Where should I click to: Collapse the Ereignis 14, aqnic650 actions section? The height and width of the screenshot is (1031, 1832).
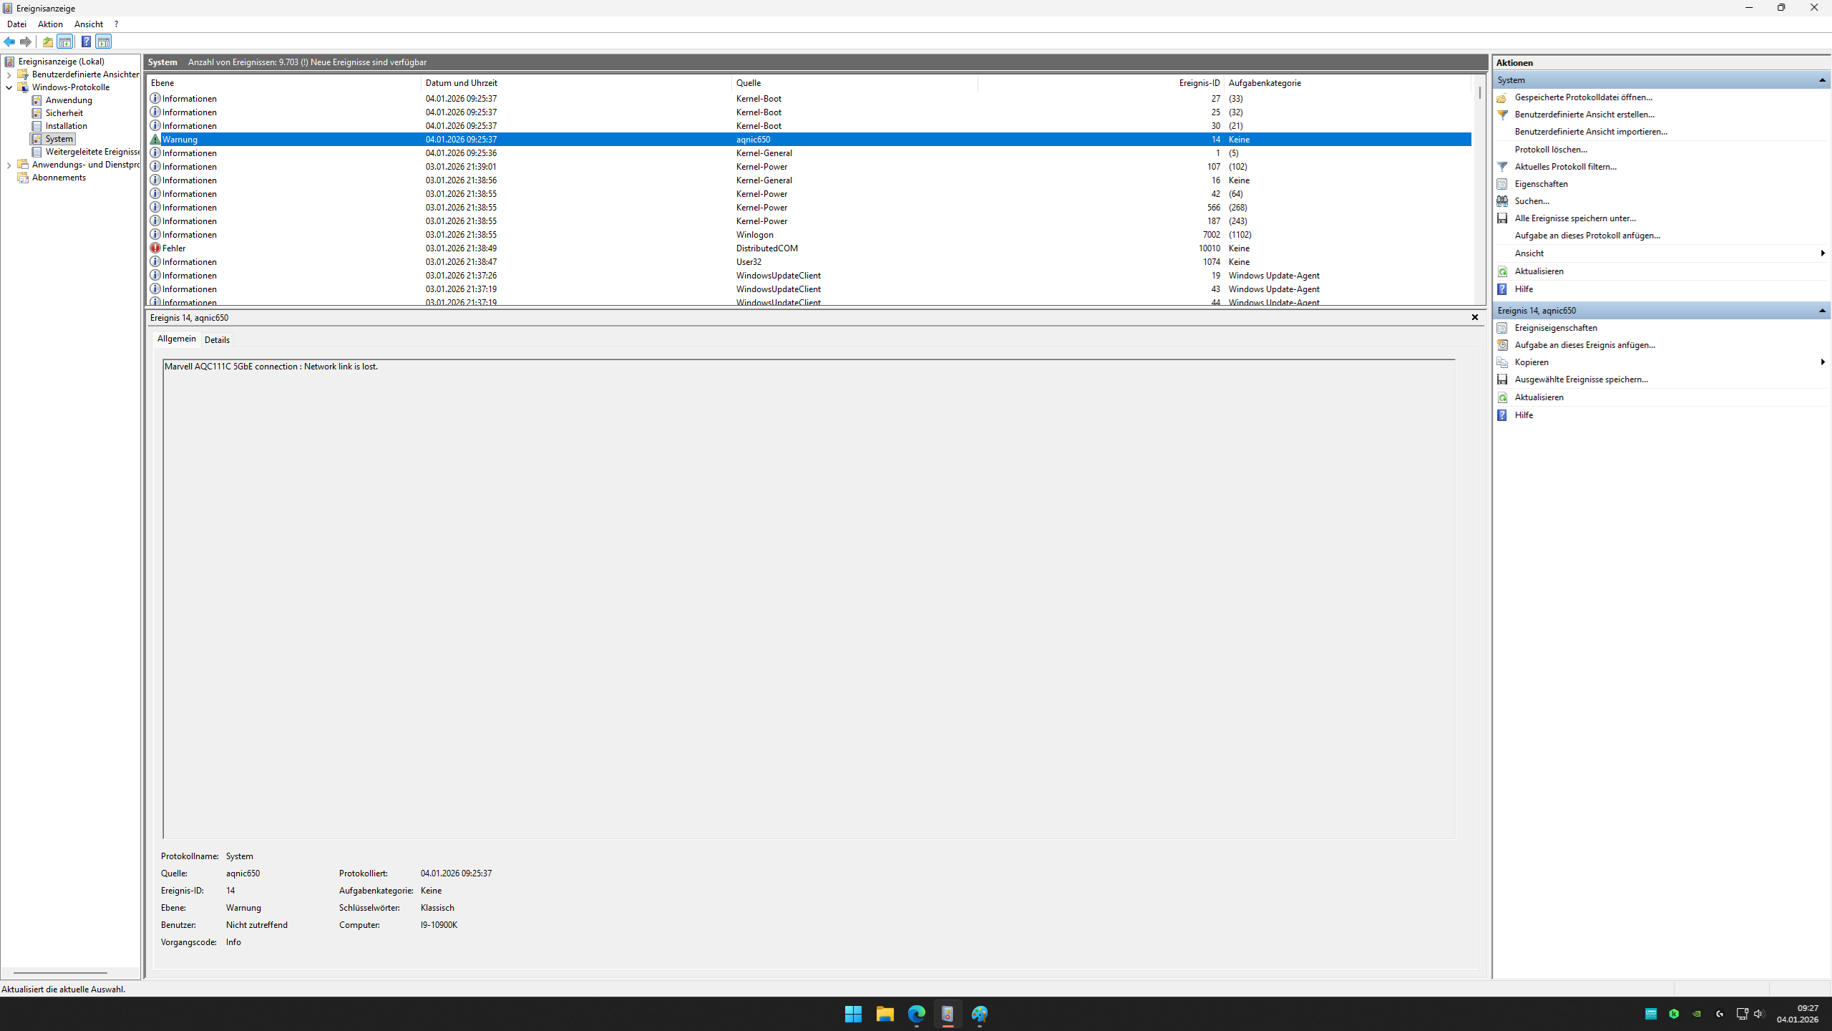pos(1822,311)
